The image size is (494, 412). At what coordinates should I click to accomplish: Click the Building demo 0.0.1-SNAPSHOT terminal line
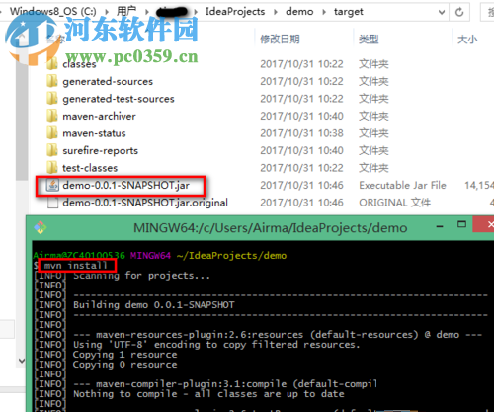pyautogui.click(x=154, y=305)
